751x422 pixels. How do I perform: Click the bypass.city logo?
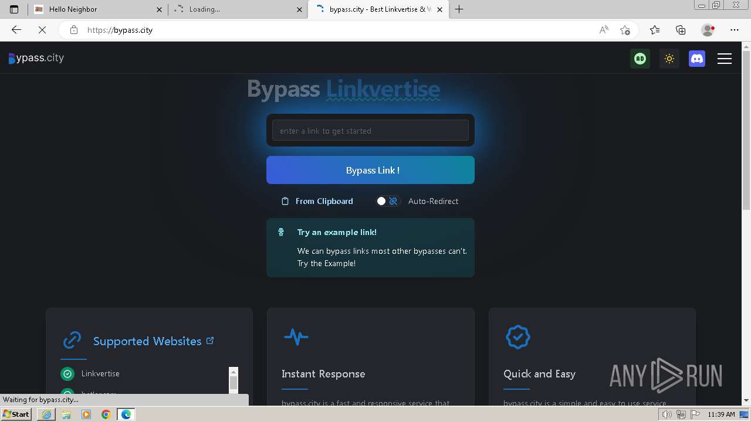tap(36, 58)
